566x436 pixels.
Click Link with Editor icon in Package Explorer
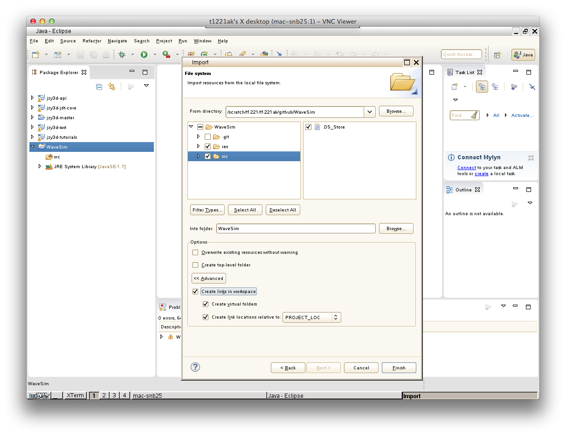(112, 87)
